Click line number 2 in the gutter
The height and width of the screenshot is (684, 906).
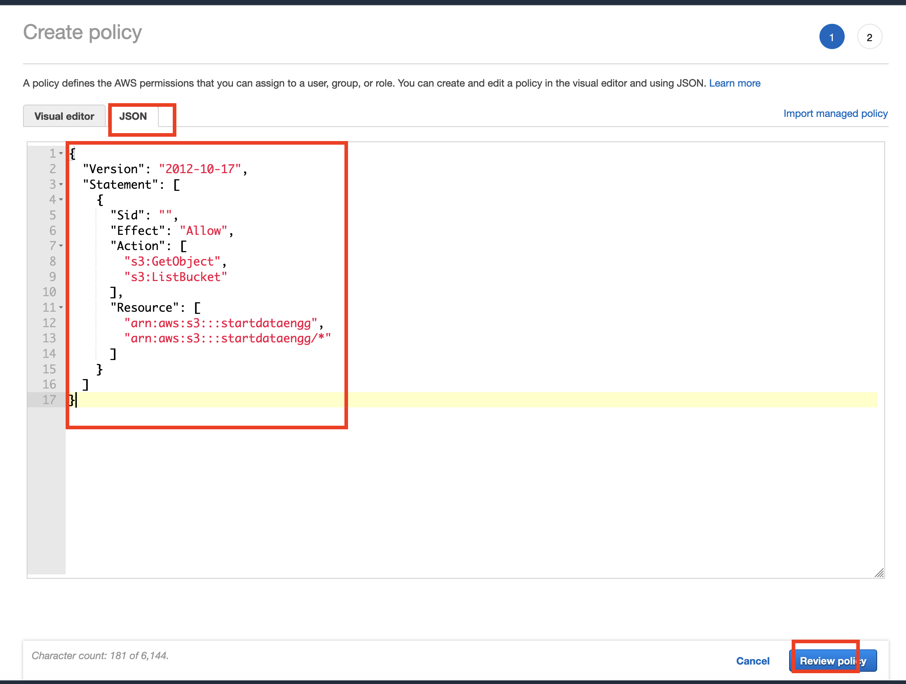pyautogui.click(x=52, y=169)
